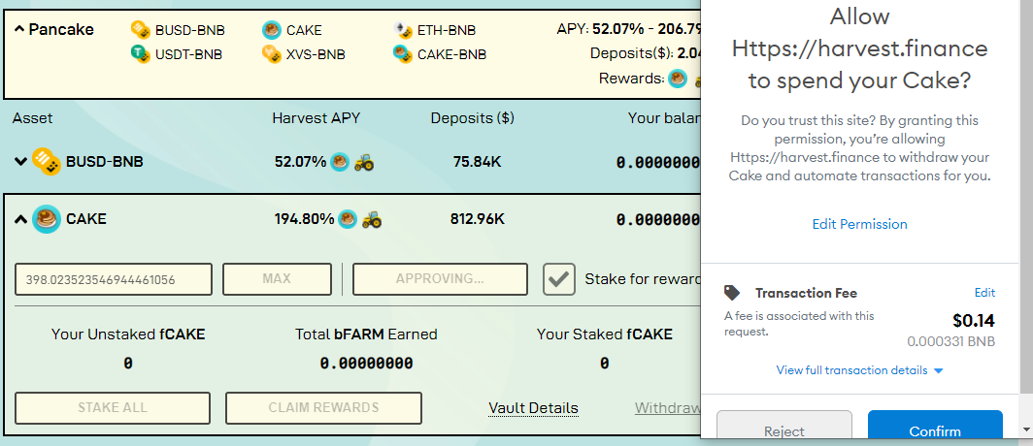Click the ETH-BNB token icon in header
This screenshot has height=446, width=1033.
coord(403,30)
